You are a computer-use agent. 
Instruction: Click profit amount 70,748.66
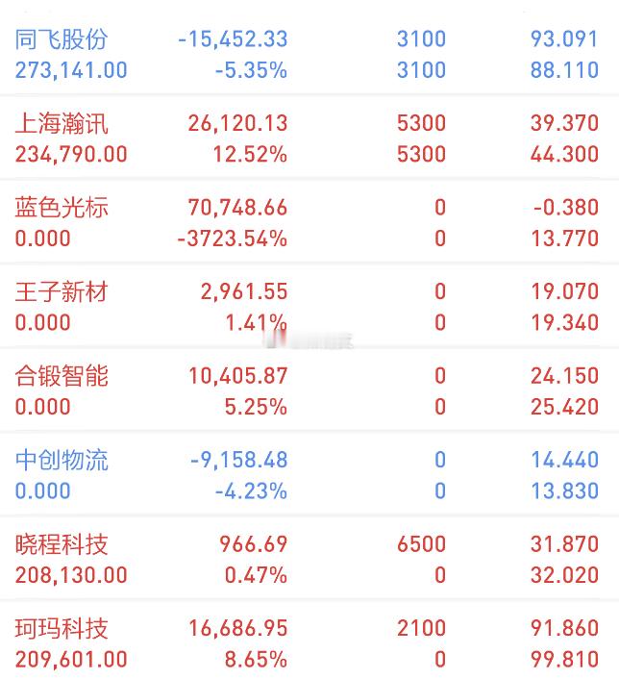(237, 208)
